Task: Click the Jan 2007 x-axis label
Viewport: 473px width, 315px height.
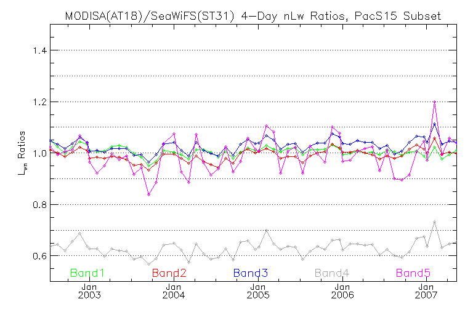Action: click(x=426, y=291)
